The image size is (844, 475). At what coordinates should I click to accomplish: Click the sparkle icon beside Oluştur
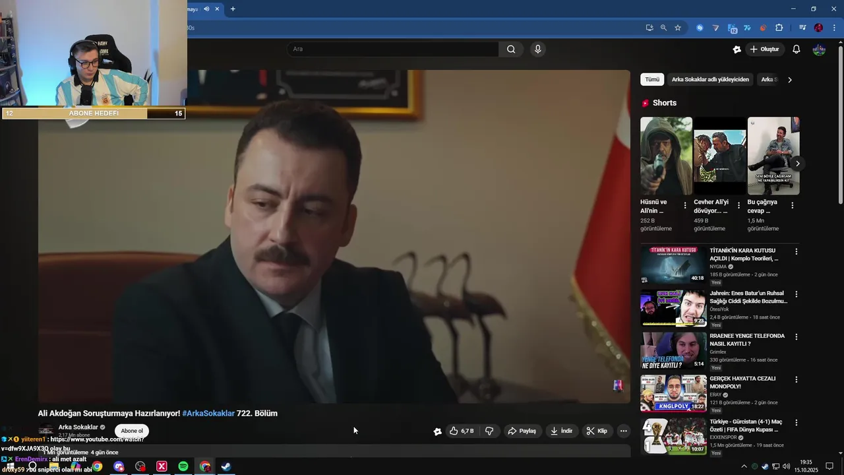(737, 49)
